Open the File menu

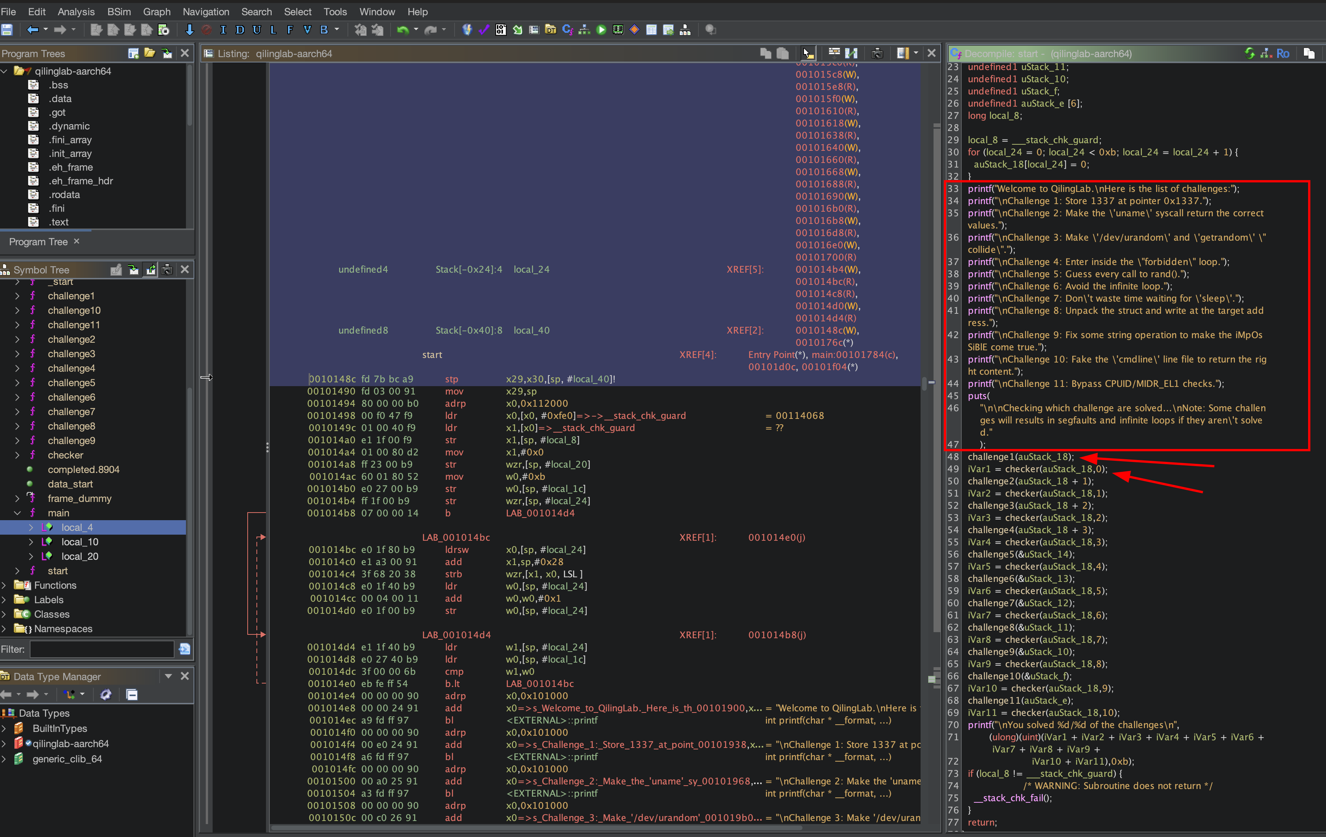[8, 11]
